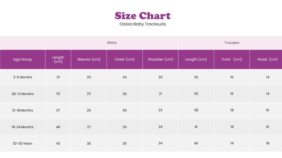Click the Shirts Length (cm) header
282x158 pixels.
tap(58, 59)
